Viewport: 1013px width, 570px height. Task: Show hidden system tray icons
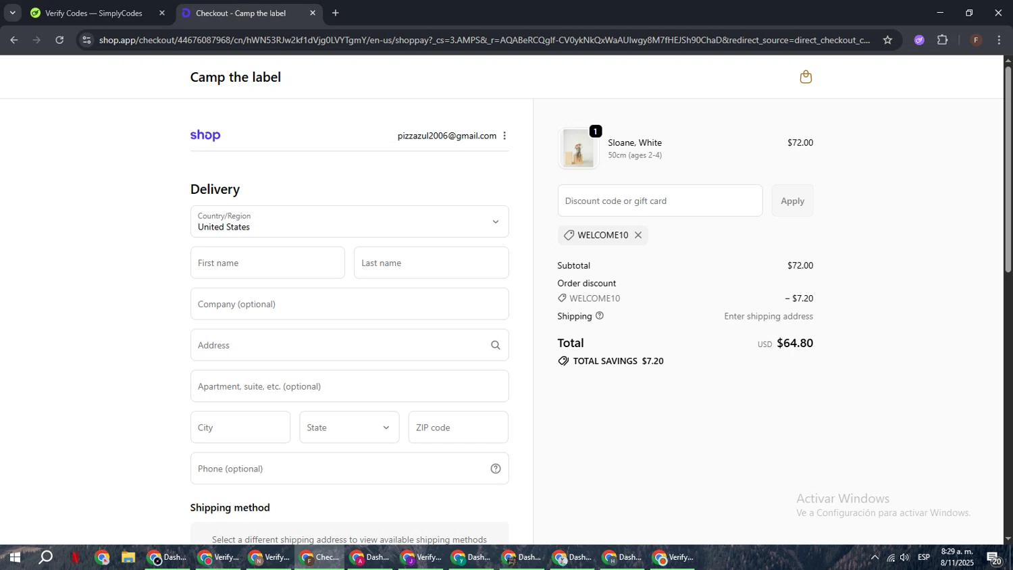875,557
